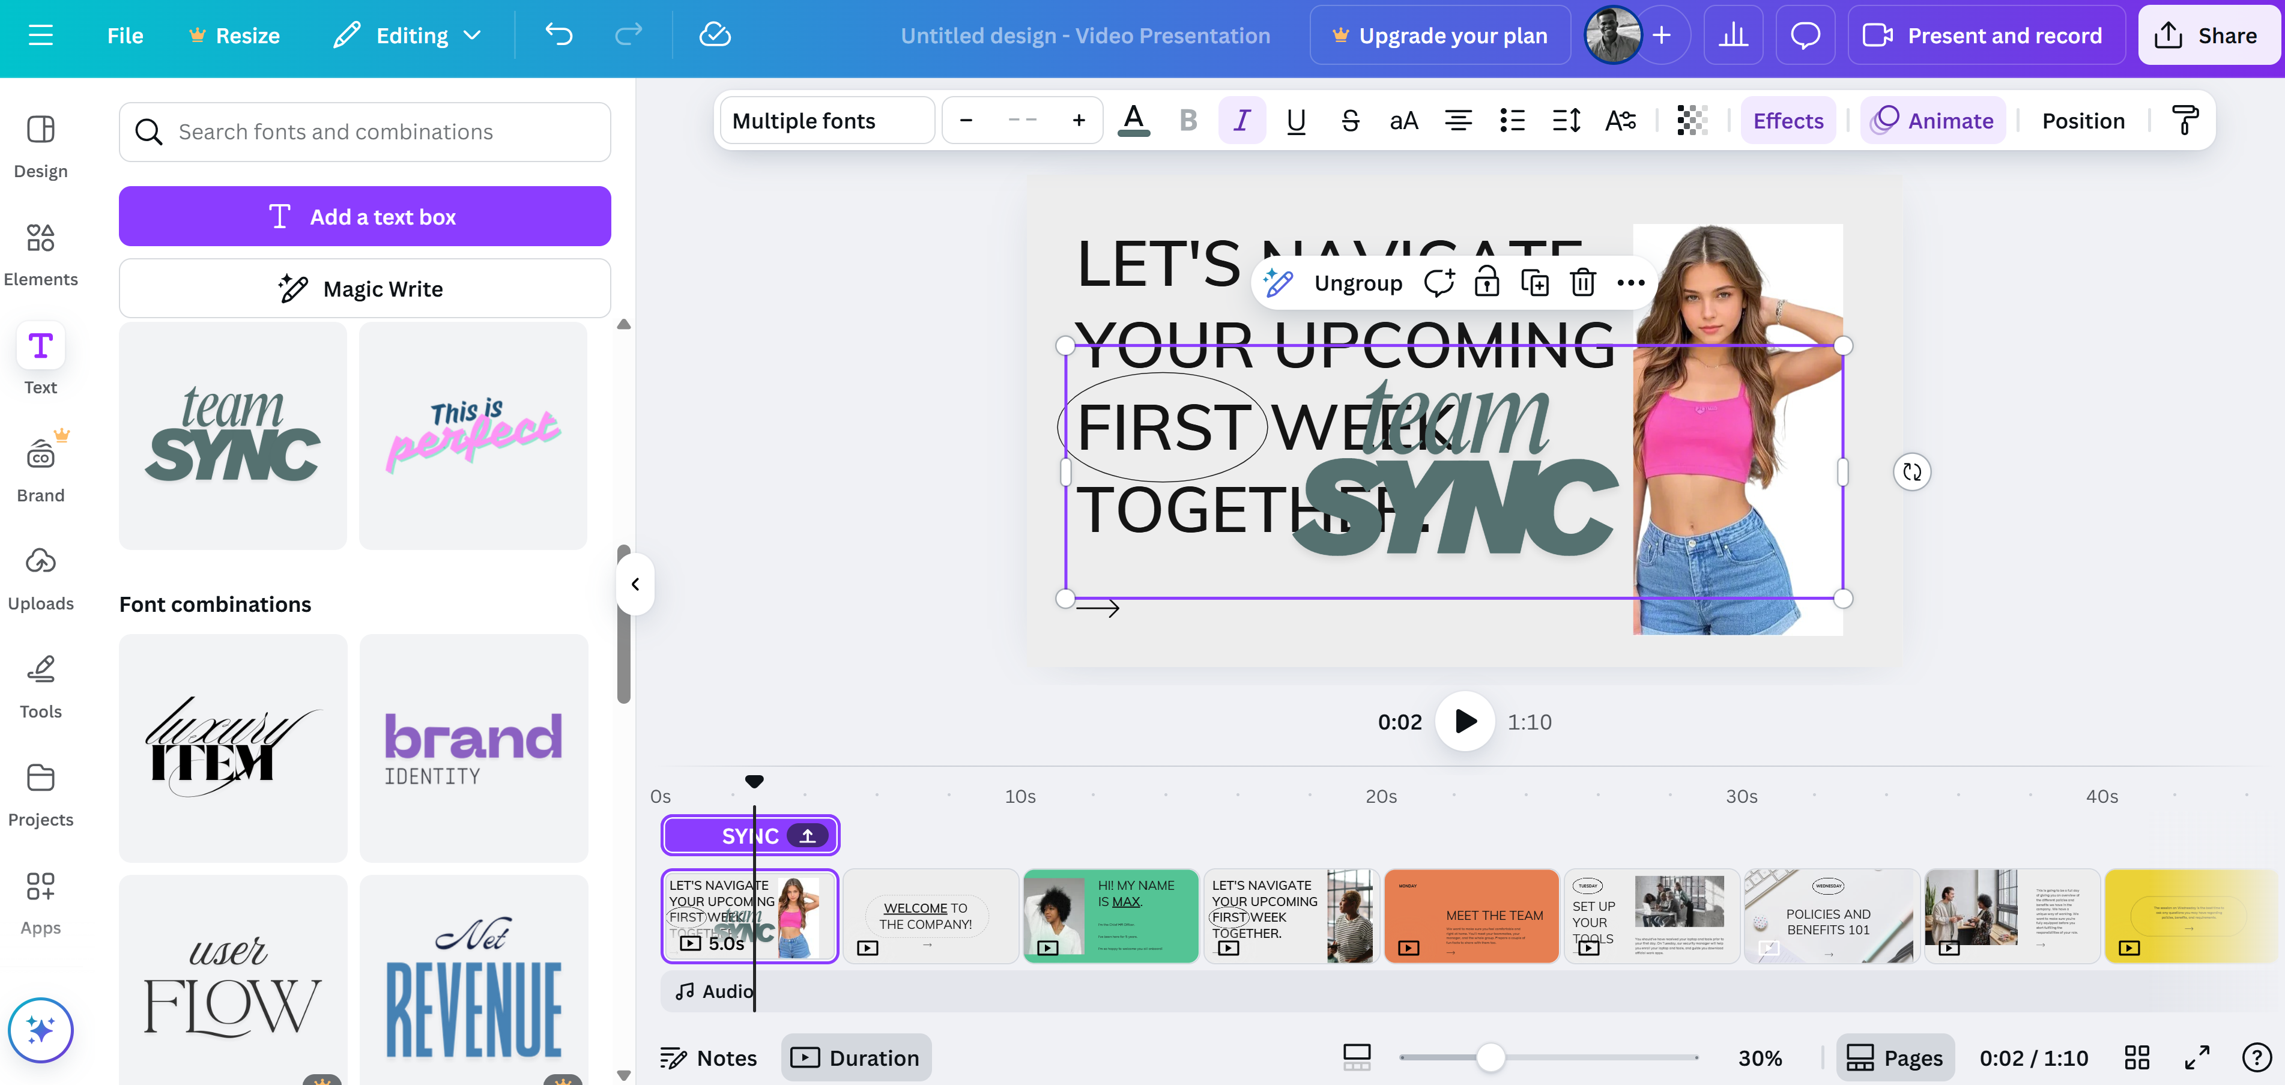
Task: Click the Magic Write button
Action: coord(365,288)
